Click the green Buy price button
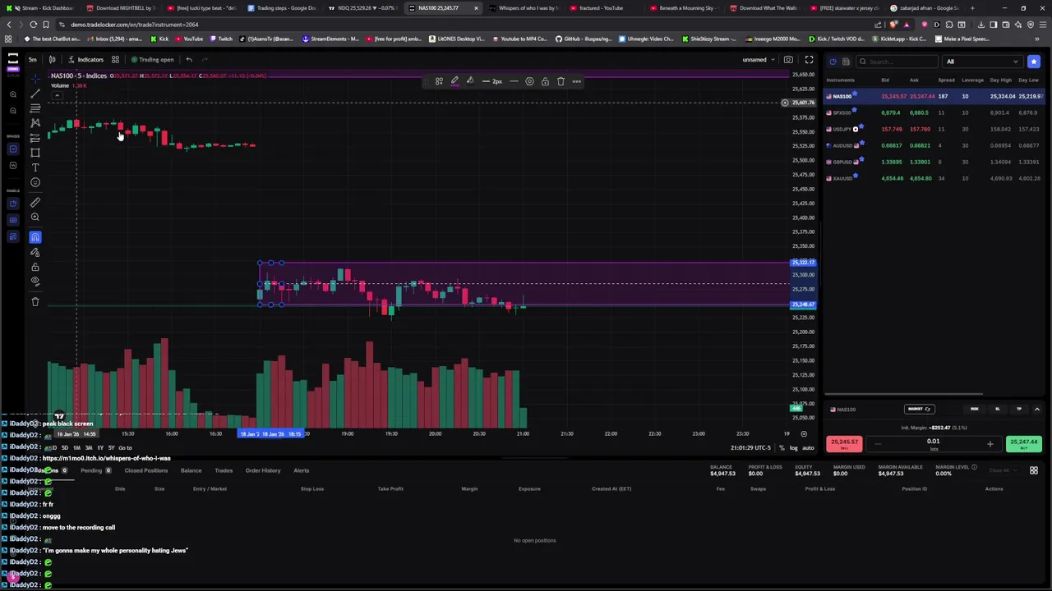 1024,444
